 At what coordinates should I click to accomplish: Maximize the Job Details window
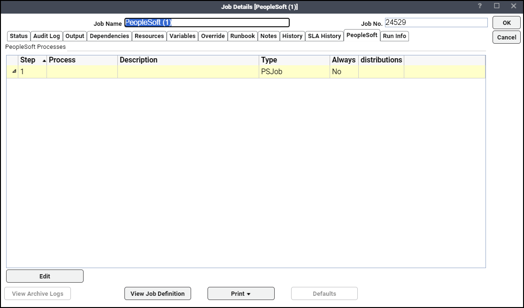pos(497,6)
